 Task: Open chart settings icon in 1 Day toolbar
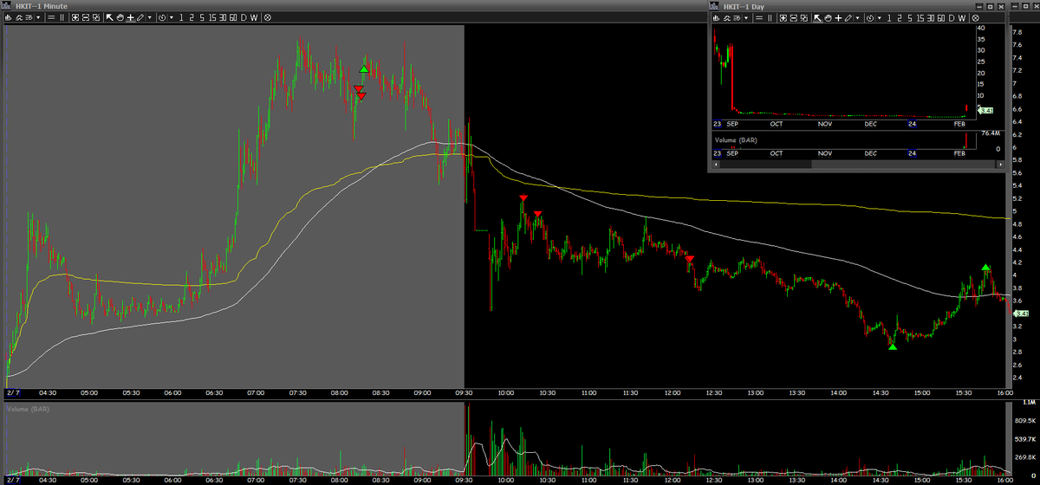coord(738,17)
